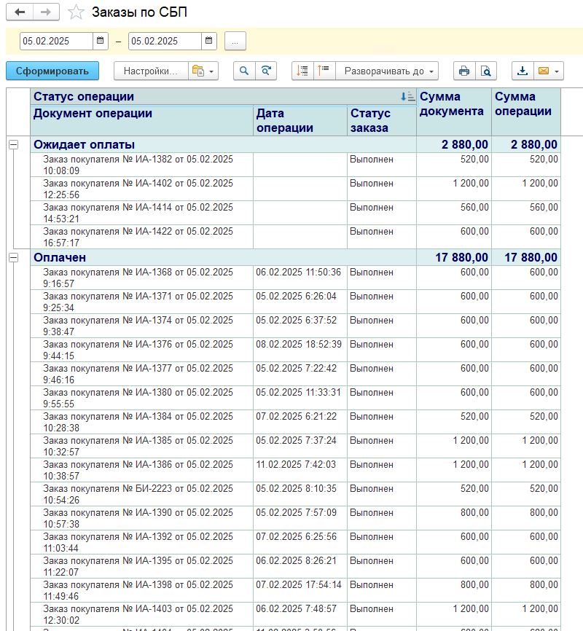The width and height of the screenshot is (583, 631).
Task: Select order ИА-1382 row in the report
Action: click(x=138, y=165)
